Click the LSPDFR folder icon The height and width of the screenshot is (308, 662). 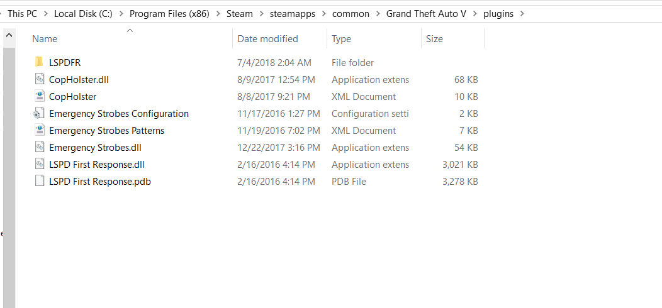[x=39, y=62]
